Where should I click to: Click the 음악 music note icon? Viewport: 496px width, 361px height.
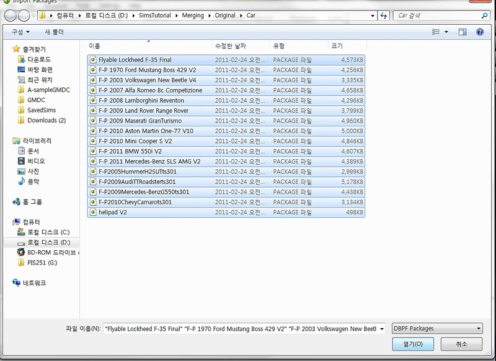point(21,181)
